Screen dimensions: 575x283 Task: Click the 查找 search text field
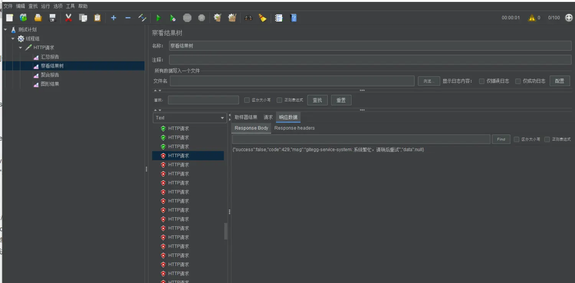click(204, 100)
